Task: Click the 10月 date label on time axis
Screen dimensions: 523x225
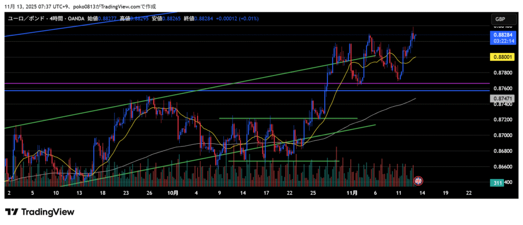Action: [x=173, y=193]
